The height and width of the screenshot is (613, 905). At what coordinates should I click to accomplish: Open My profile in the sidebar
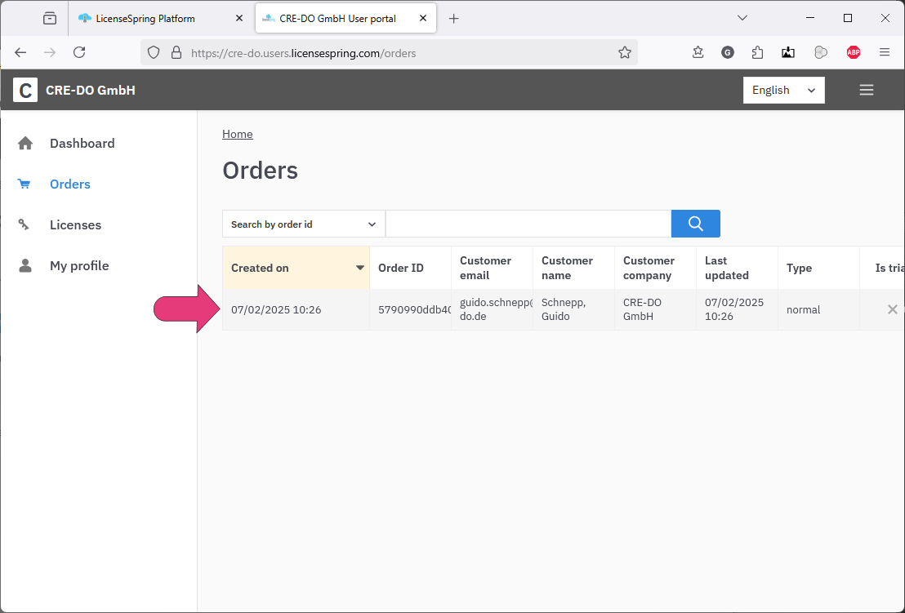click(x=79, y=266)
